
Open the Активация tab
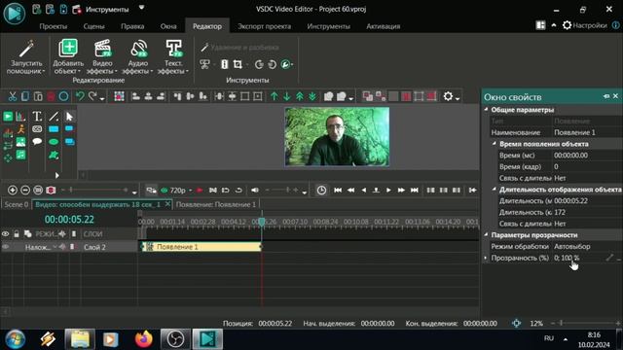coord(383,26)
